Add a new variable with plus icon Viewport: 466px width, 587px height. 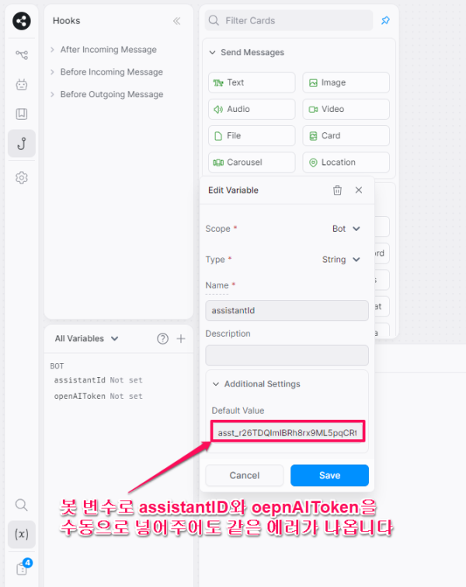(x=181, y=339)
